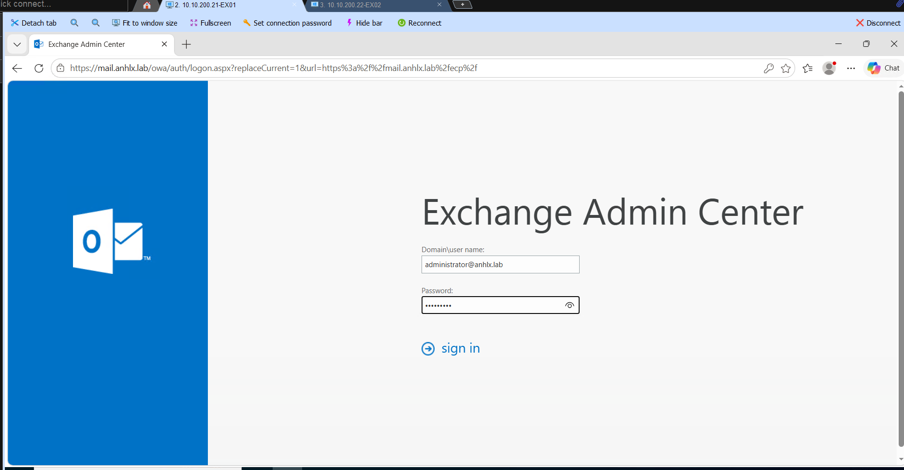
Task: Close the Exchange Admin Center browser tab
Action: 164,44
